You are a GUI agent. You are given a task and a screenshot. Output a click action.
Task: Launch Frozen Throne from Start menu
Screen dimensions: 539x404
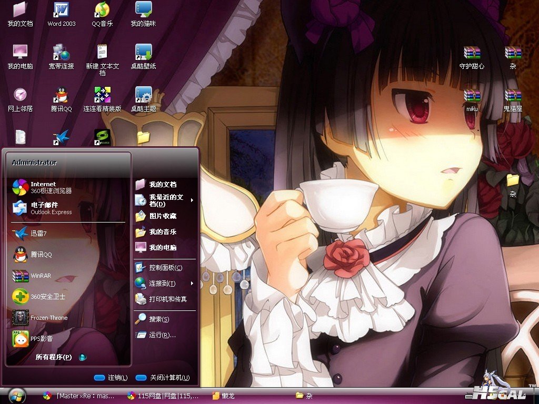49,318
